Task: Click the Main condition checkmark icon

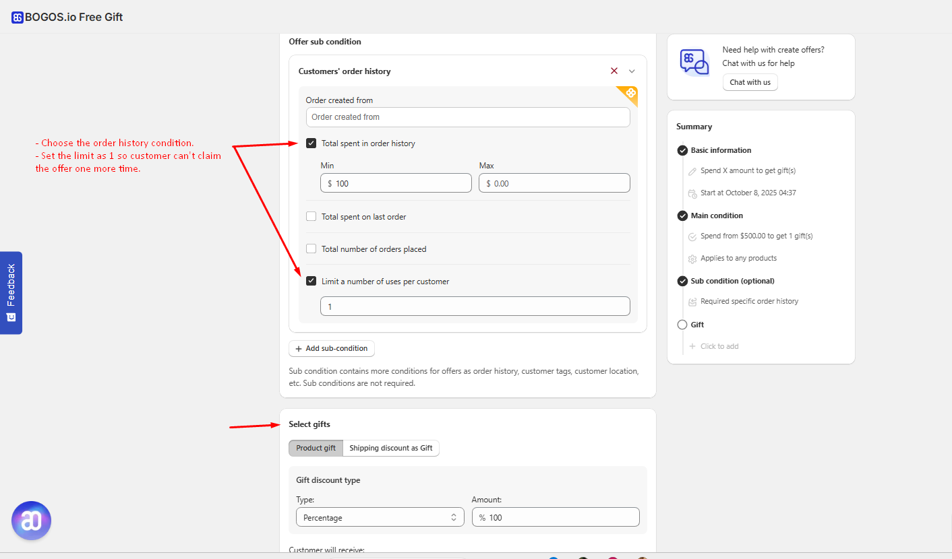Action: 682,216
